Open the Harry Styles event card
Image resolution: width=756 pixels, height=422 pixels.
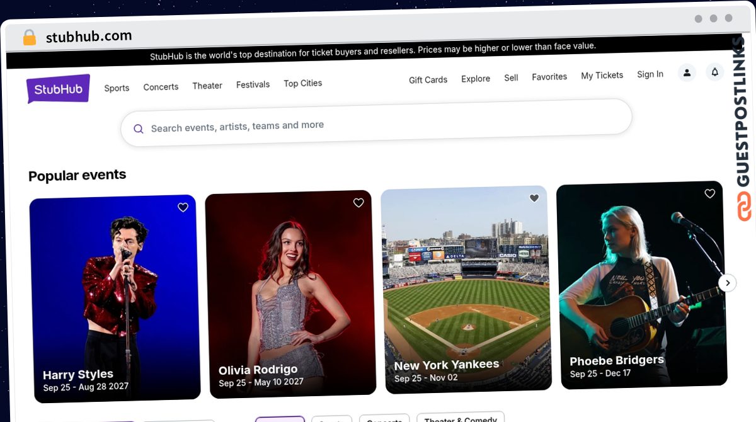[115, 299]
